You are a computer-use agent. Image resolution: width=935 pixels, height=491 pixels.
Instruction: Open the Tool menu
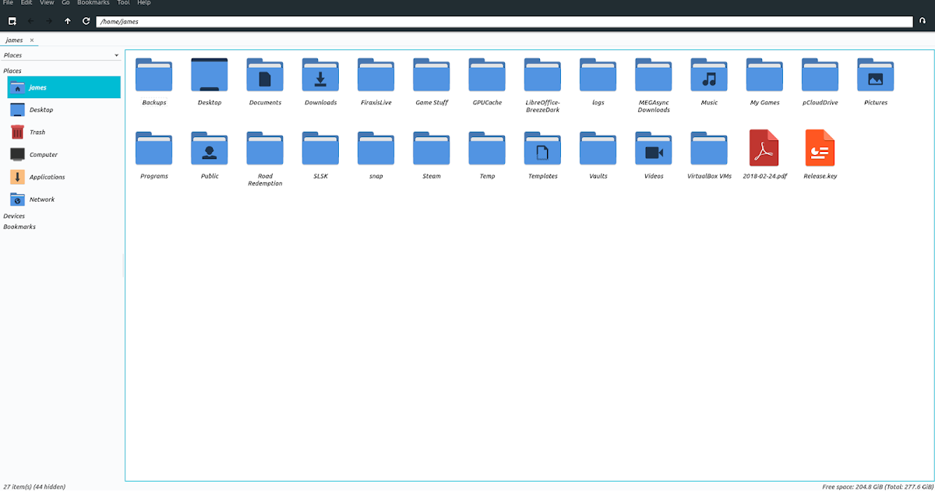tap(122, 3)
